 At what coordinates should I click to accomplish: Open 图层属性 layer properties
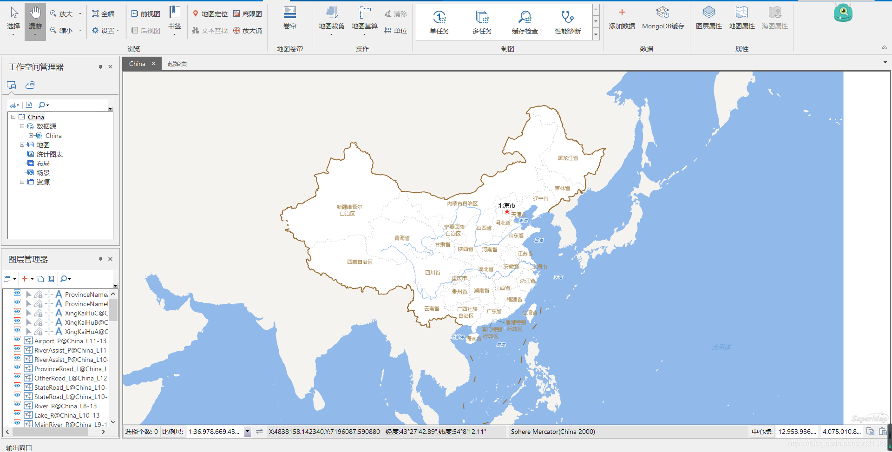(709, 19)
